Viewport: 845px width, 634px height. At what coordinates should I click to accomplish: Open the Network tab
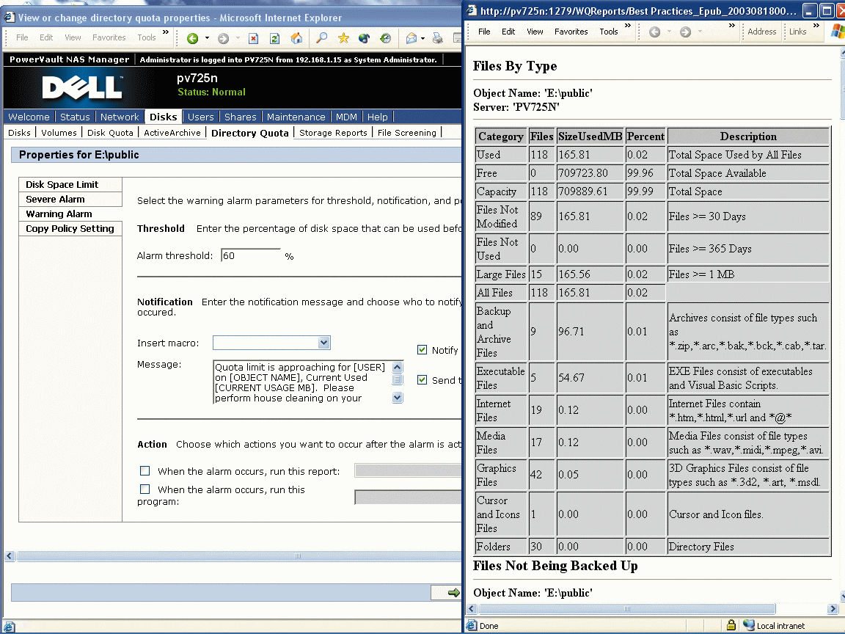[x=120, y=117]
